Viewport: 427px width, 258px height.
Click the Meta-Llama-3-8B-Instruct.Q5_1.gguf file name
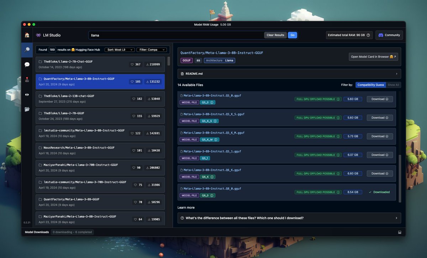(212, 151)
